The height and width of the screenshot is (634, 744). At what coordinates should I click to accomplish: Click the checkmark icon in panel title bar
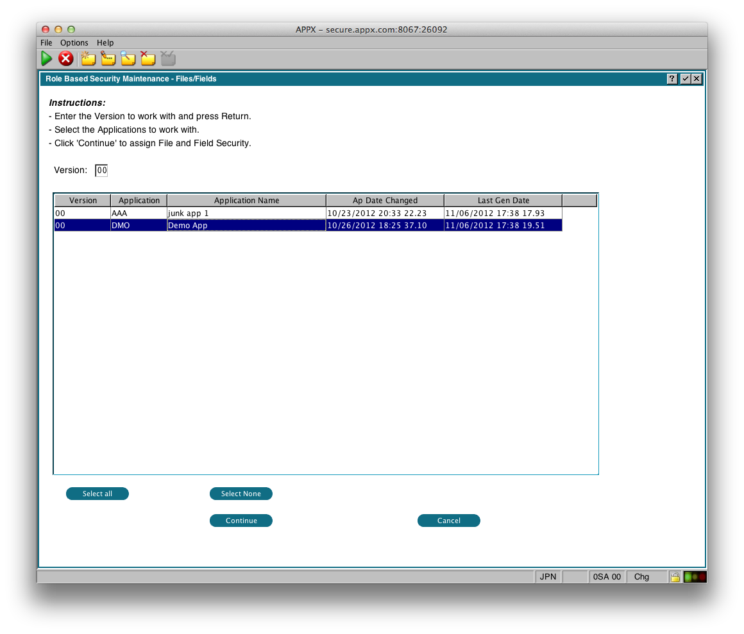tap(685, 79)
